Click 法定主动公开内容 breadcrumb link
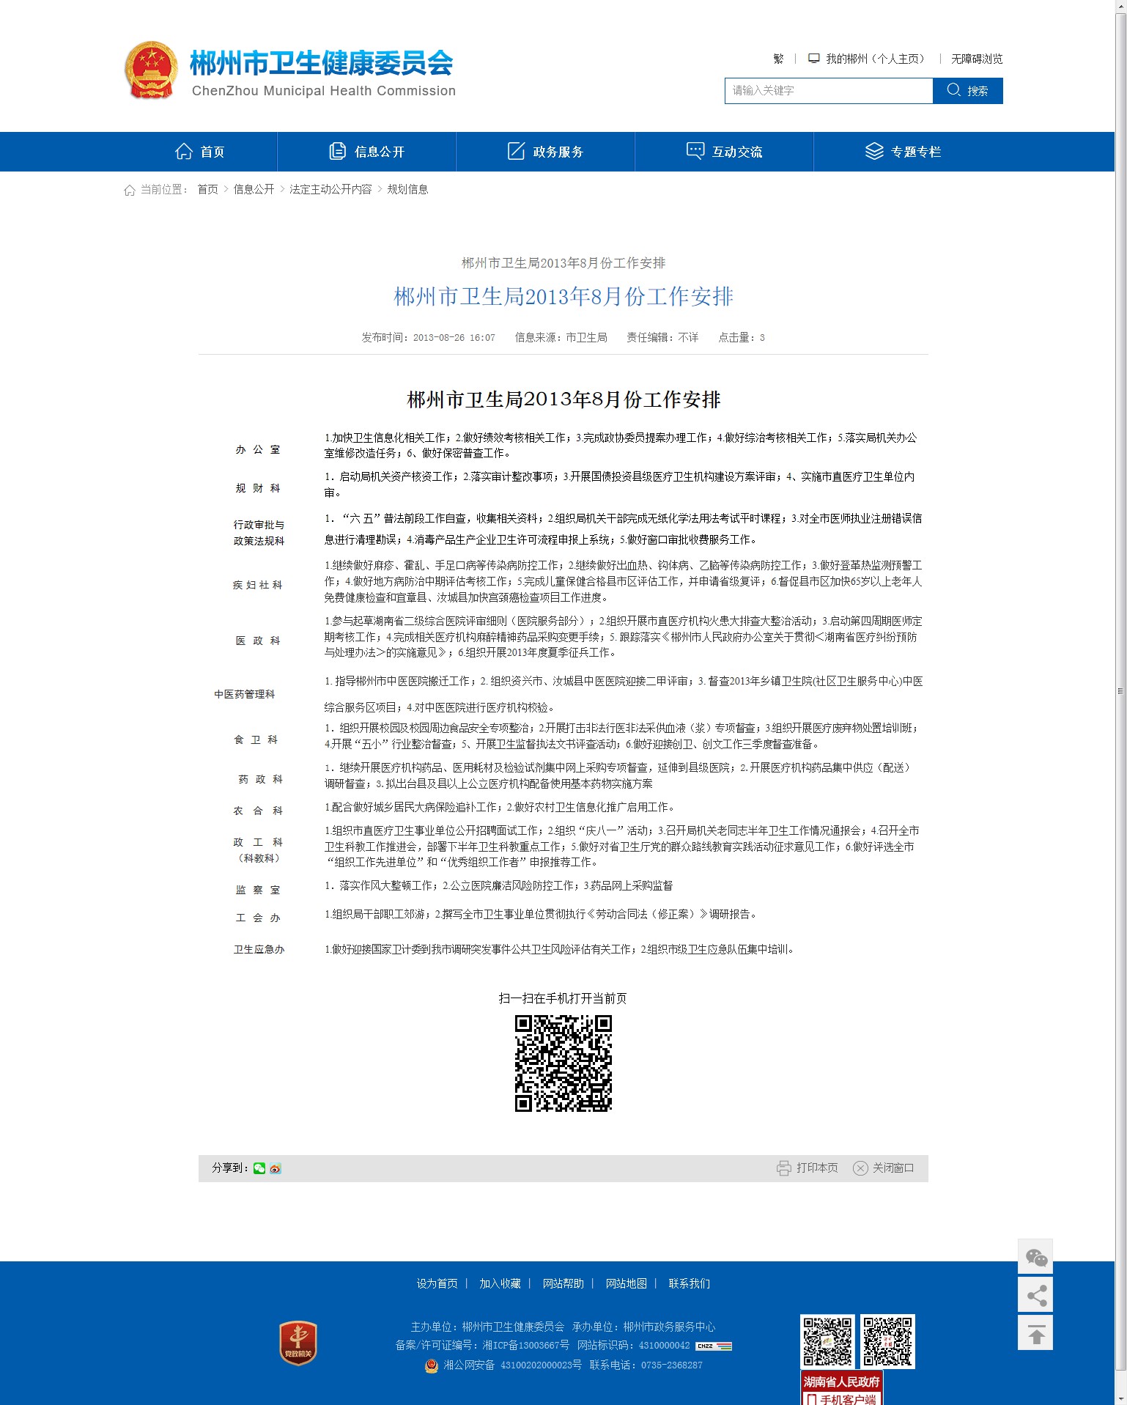 (x=330, y=189)
